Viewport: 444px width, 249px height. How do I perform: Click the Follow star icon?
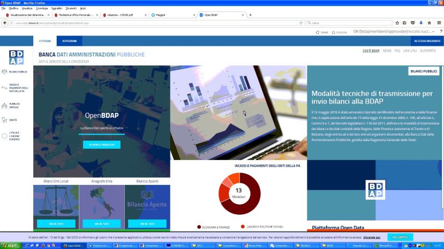(334, 33)
